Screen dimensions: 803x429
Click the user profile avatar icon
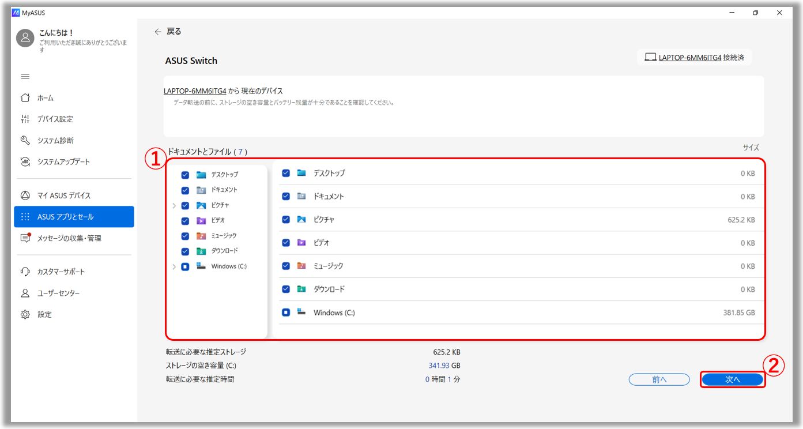[x=25, y=38]
